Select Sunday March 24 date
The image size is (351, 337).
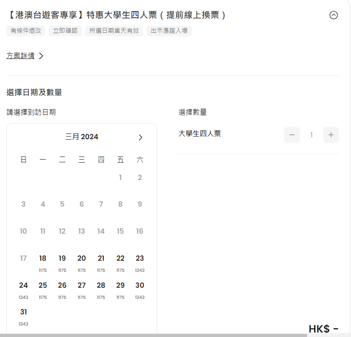coord(23,290)
